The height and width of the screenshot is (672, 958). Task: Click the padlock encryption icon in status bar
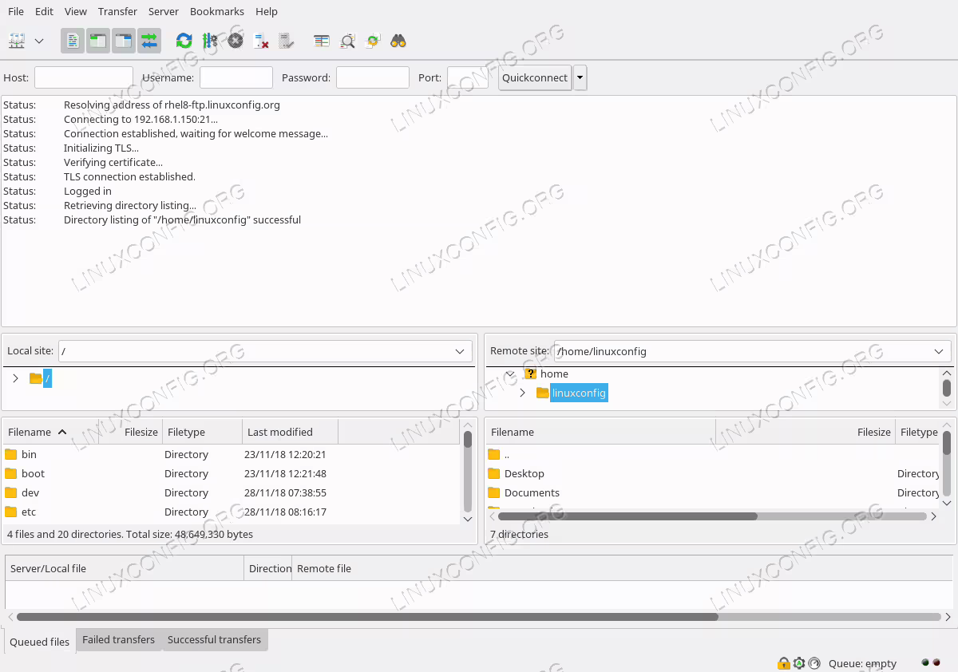pos(784,663)
